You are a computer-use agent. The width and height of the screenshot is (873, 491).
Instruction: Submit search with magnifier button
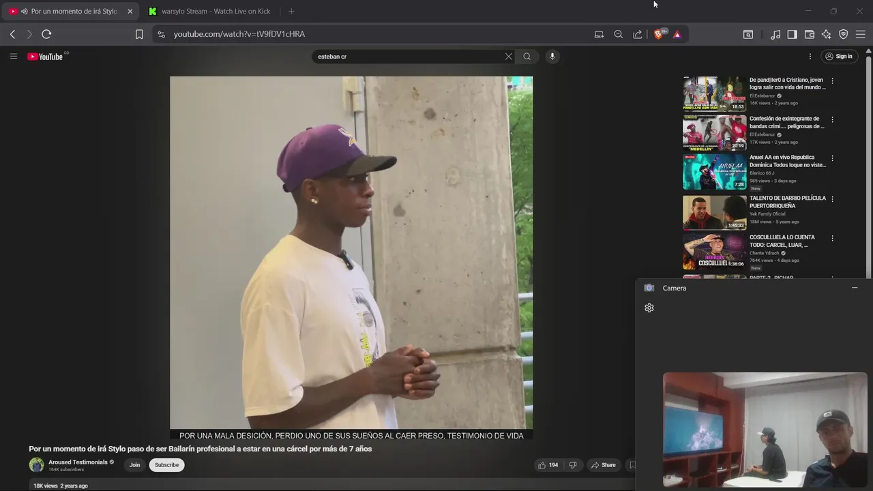click(x=527, y=57)
